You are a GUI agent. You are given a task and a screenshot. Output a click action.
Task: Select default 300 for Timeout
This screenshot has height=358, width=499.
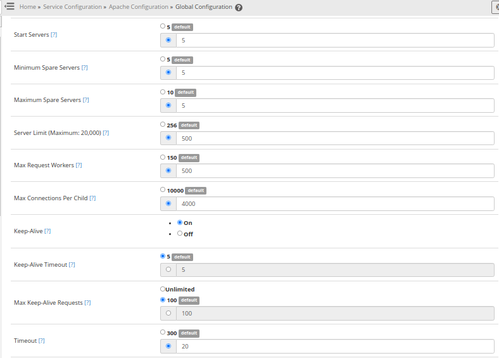[x=163, y=332]
